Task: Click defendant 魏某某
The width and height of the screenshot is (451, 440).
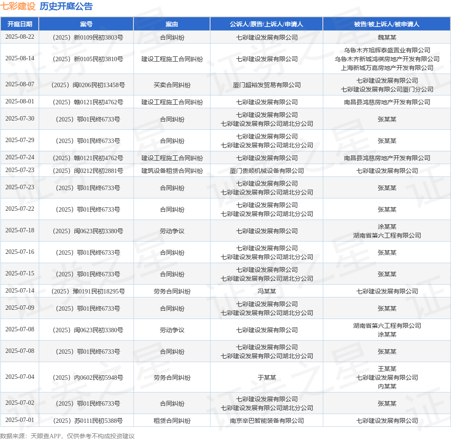Action: [387, 37]
